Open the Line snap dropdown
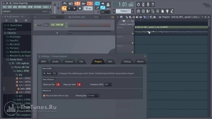The image size is (212, 119). [105, 12]
